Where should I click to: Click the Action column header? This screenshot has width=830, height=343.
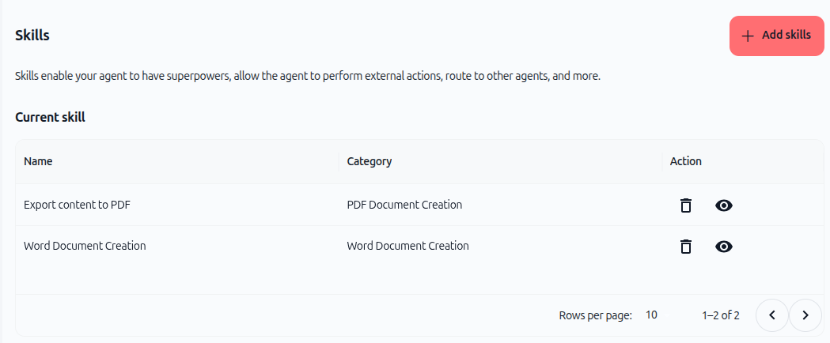(686, 161)
